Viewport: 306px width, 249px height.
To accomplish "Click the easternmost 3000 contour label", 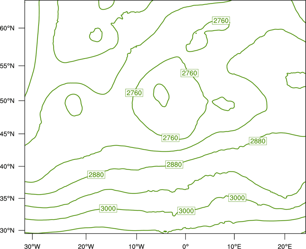I will pyautogui.click(x=237, y=198).
